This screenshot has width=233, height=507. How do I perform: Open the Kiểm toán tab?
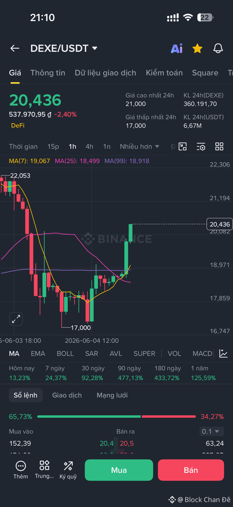click(x=164, y=73)
